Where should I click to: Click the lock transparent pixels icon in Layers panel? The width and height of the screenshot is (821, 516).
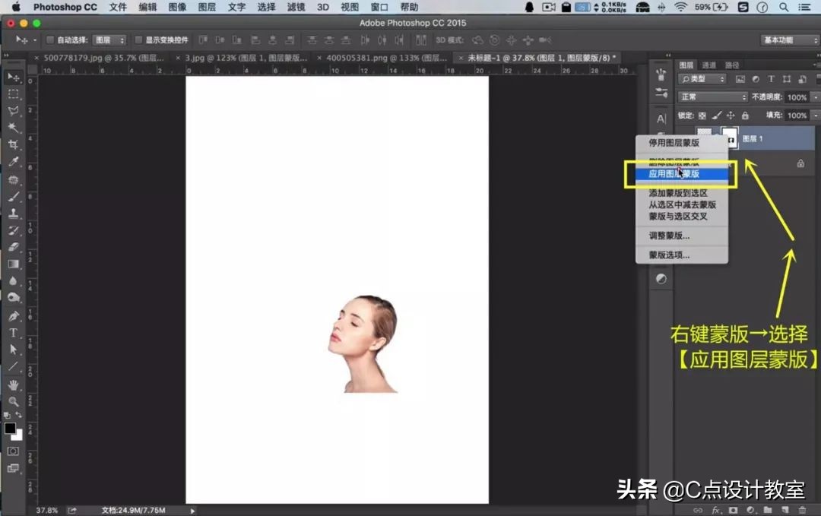click(x=703, y=116)
